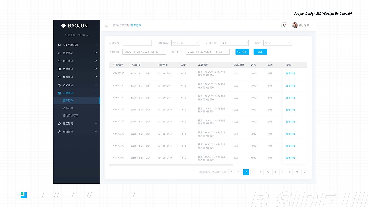The width and height of the screenshot is (368, 207).
Task: Click 查看详情 in the first row
Action: coord(290,74)
